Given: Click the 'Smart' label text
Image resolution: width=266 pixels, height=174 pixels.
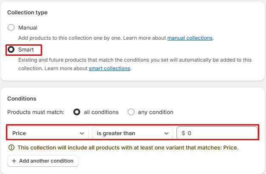Looking at the screenshot, I should point(26,50).
